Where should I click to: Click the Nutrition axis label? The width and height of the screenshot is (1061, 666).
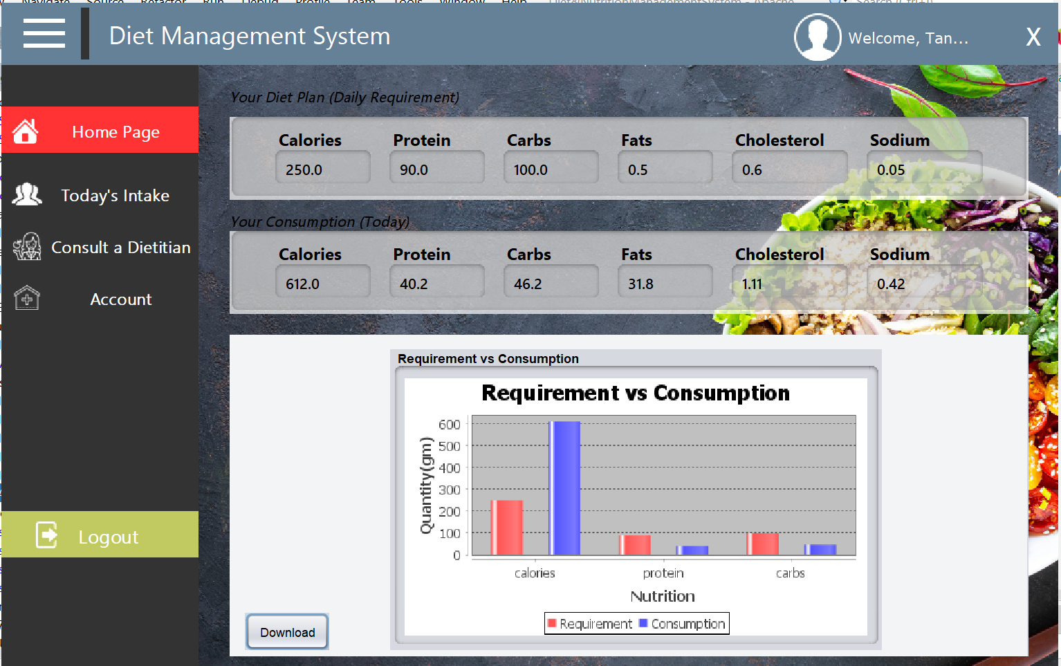pos(663,596)
